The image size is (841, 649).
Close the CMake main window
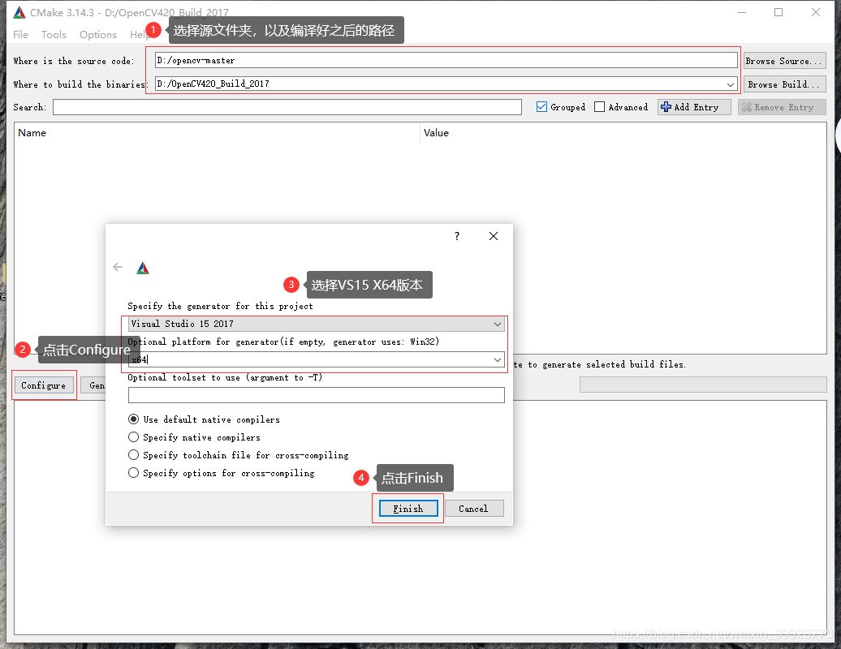coord(815,12)
